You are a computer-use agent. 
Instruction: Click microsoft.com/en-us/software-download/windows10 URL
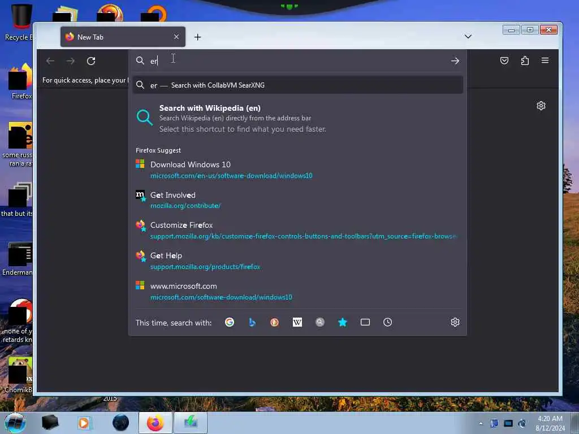click(231, 176)
